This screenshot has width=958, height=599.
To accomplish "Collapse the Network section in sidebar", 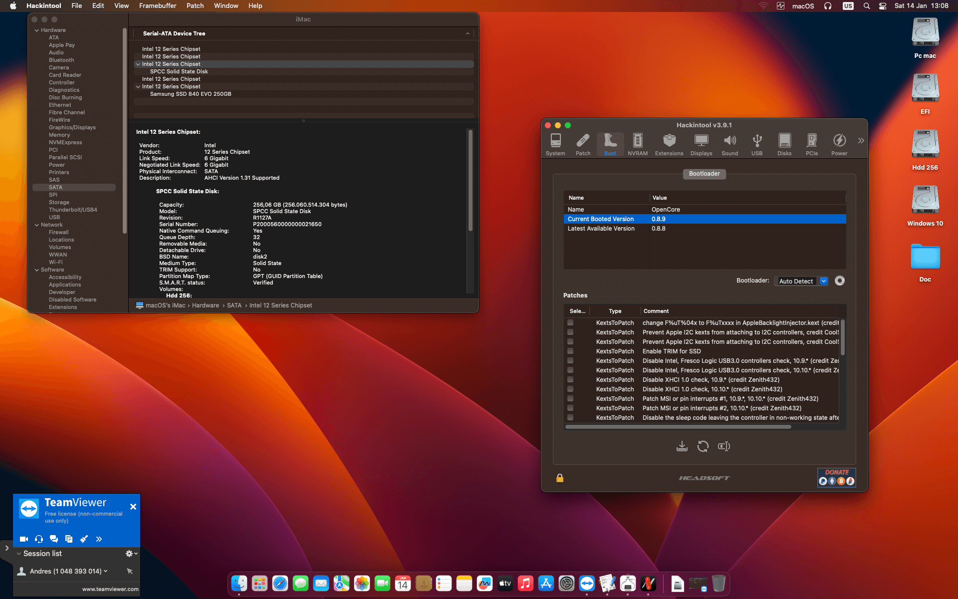I will (x=36, y=225).
